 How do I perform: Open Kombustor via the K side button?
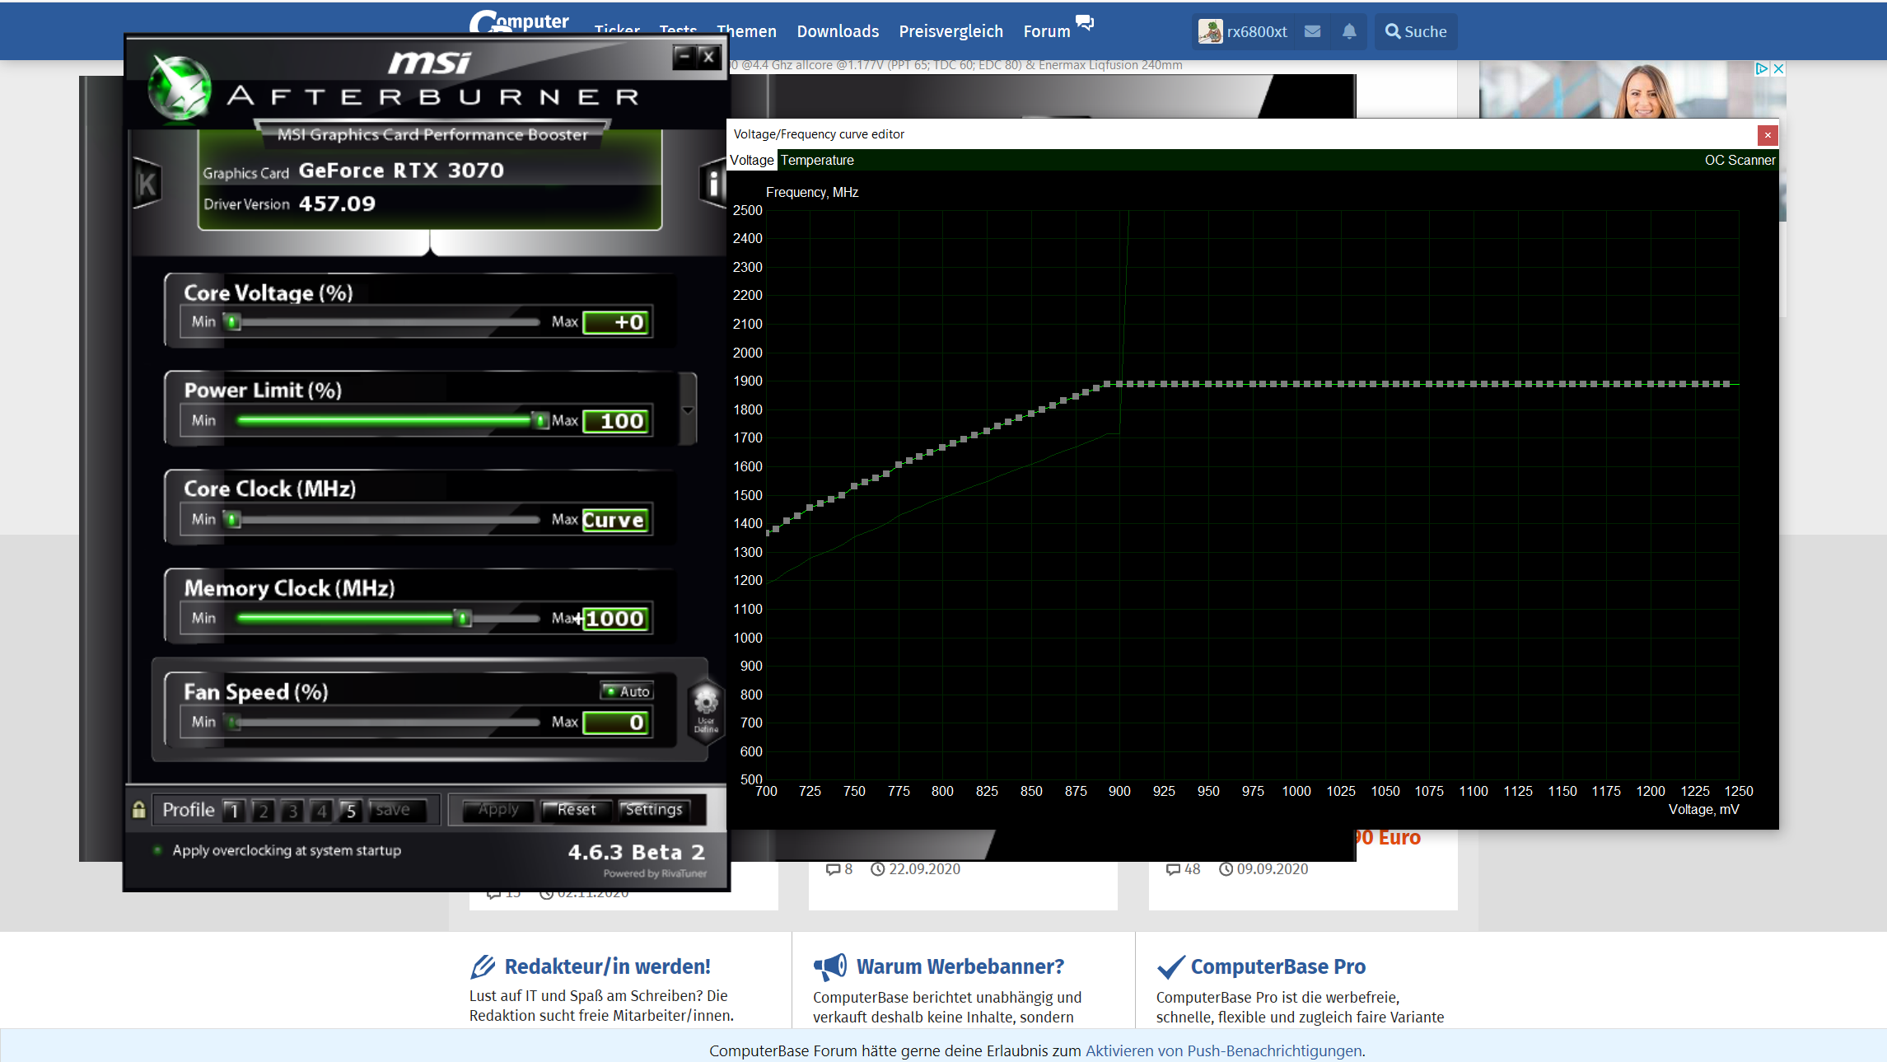coord(147,184)
